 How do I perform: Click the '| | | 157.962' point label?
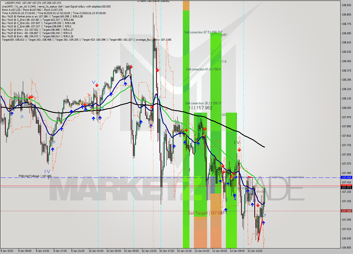[201, 108]
